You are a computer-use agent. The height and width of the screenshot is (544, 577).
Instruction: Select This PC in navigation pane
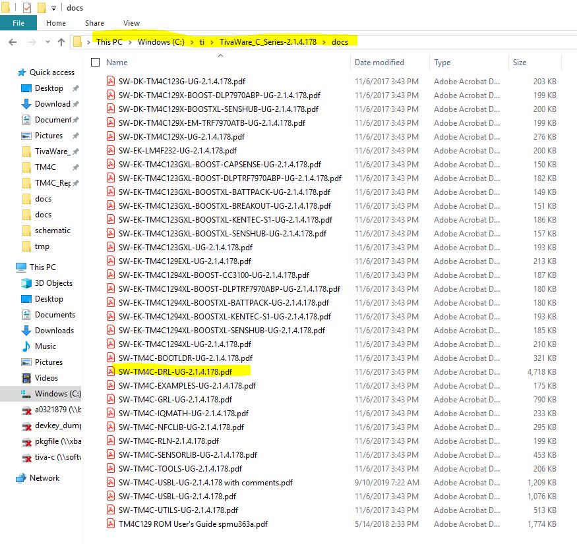click(x=43, y=267)
